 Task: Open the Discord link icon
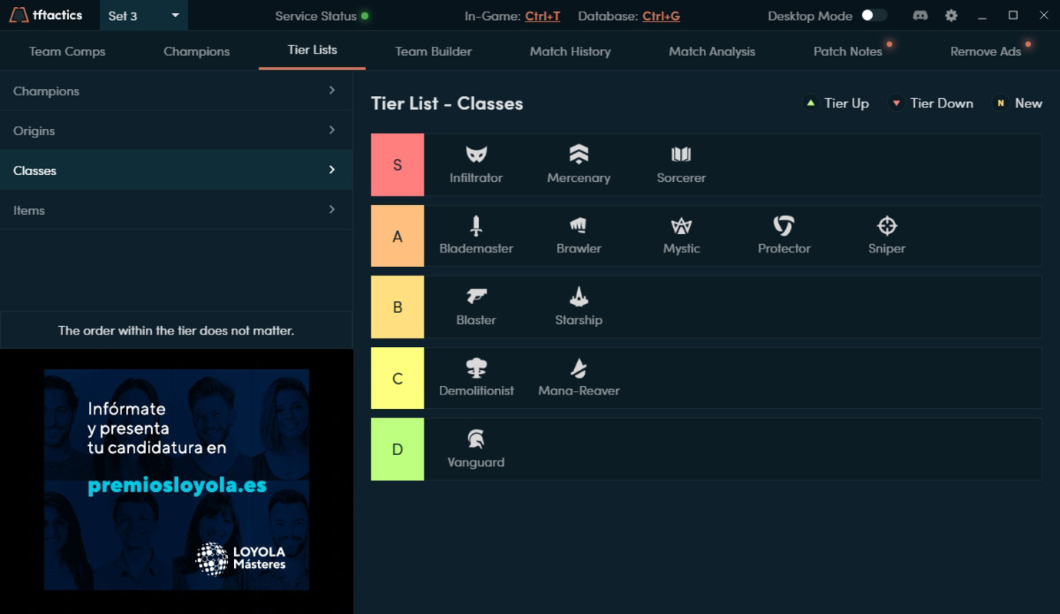(920, 15)
